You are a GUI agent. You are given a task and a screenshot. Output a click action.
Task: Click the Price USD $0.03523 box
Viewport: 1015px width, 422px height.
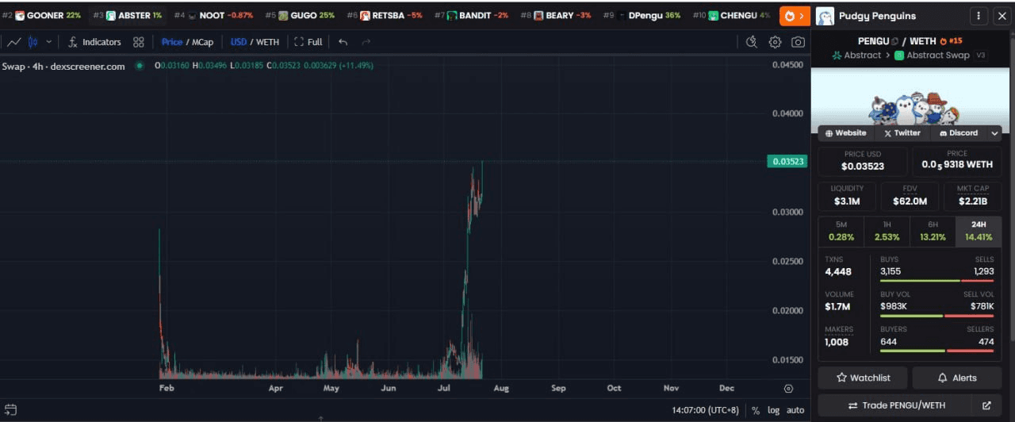(x=863, y=161)
